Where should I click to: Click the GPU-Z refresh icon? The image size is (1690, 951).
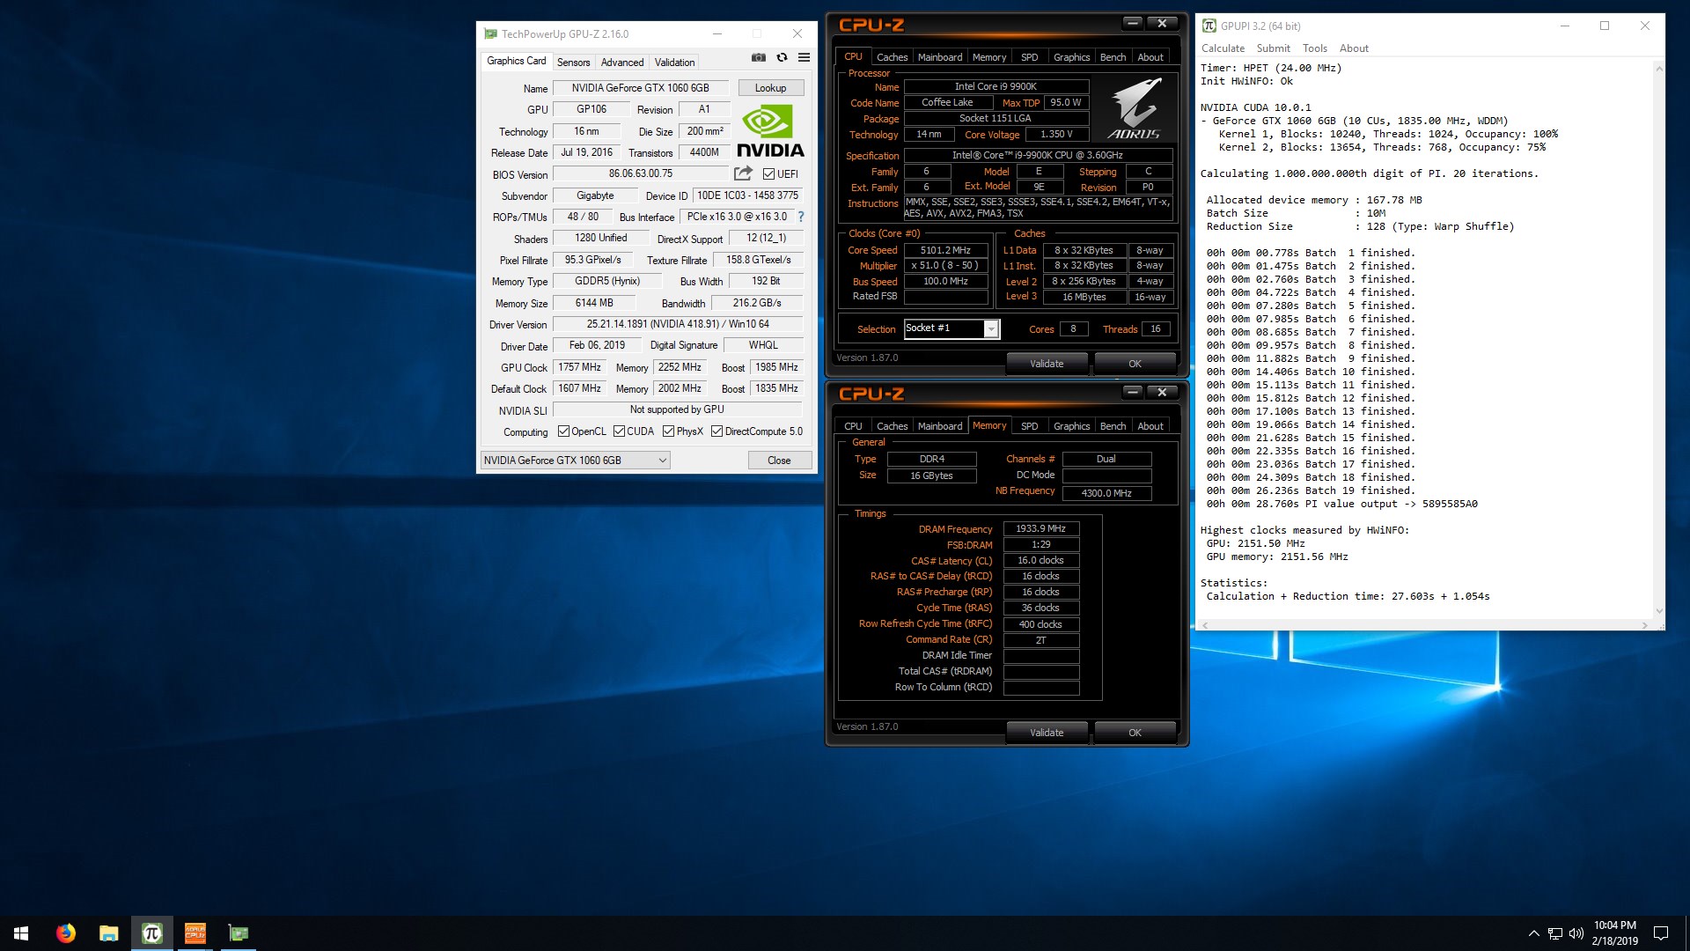[782, 58]
